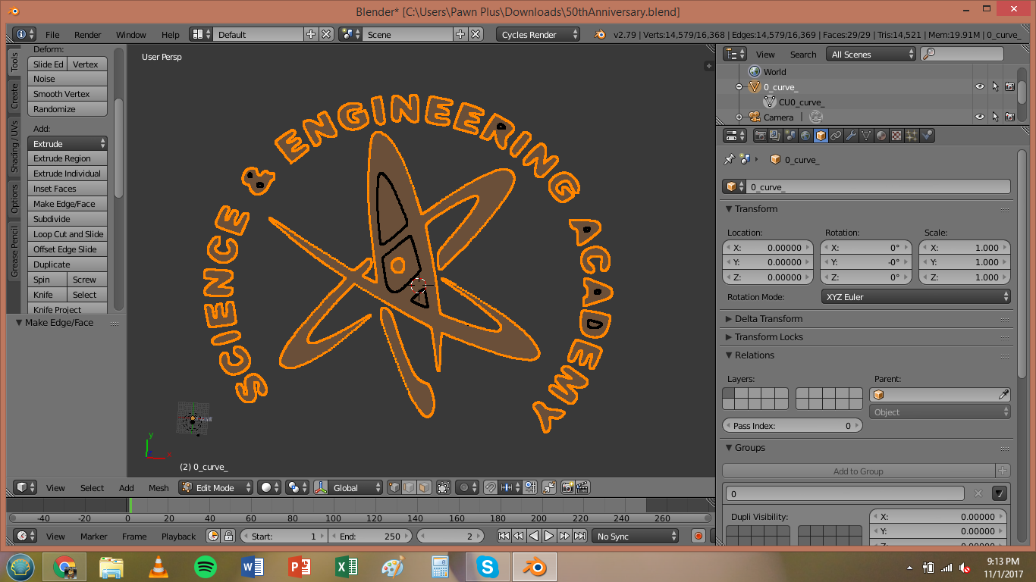1036x582 pixels.
Task: Click the Subdivide button
Action: 67,219
